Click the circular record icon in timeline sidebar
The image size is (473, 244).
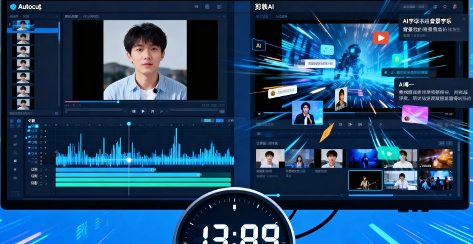pos(15,169)
